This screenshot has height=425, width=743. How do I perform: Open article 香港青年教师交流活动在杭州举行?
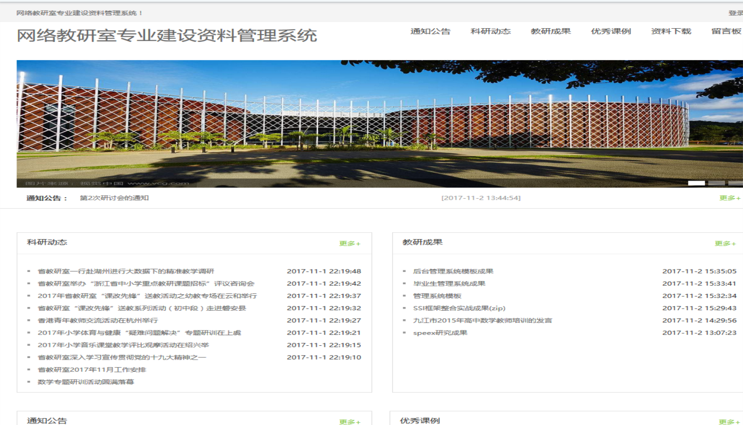point(98,321)
